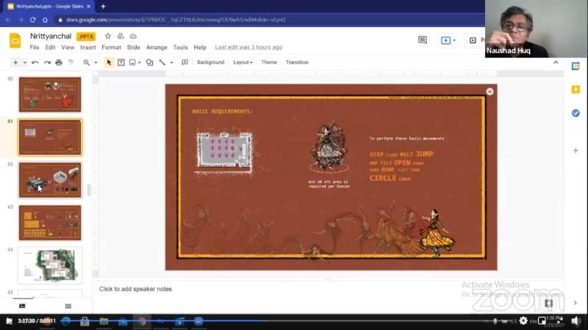Viewport: 588px width, 330px height.
Task: Open new slide layout dropdown arrow
Action: [24, 62]
